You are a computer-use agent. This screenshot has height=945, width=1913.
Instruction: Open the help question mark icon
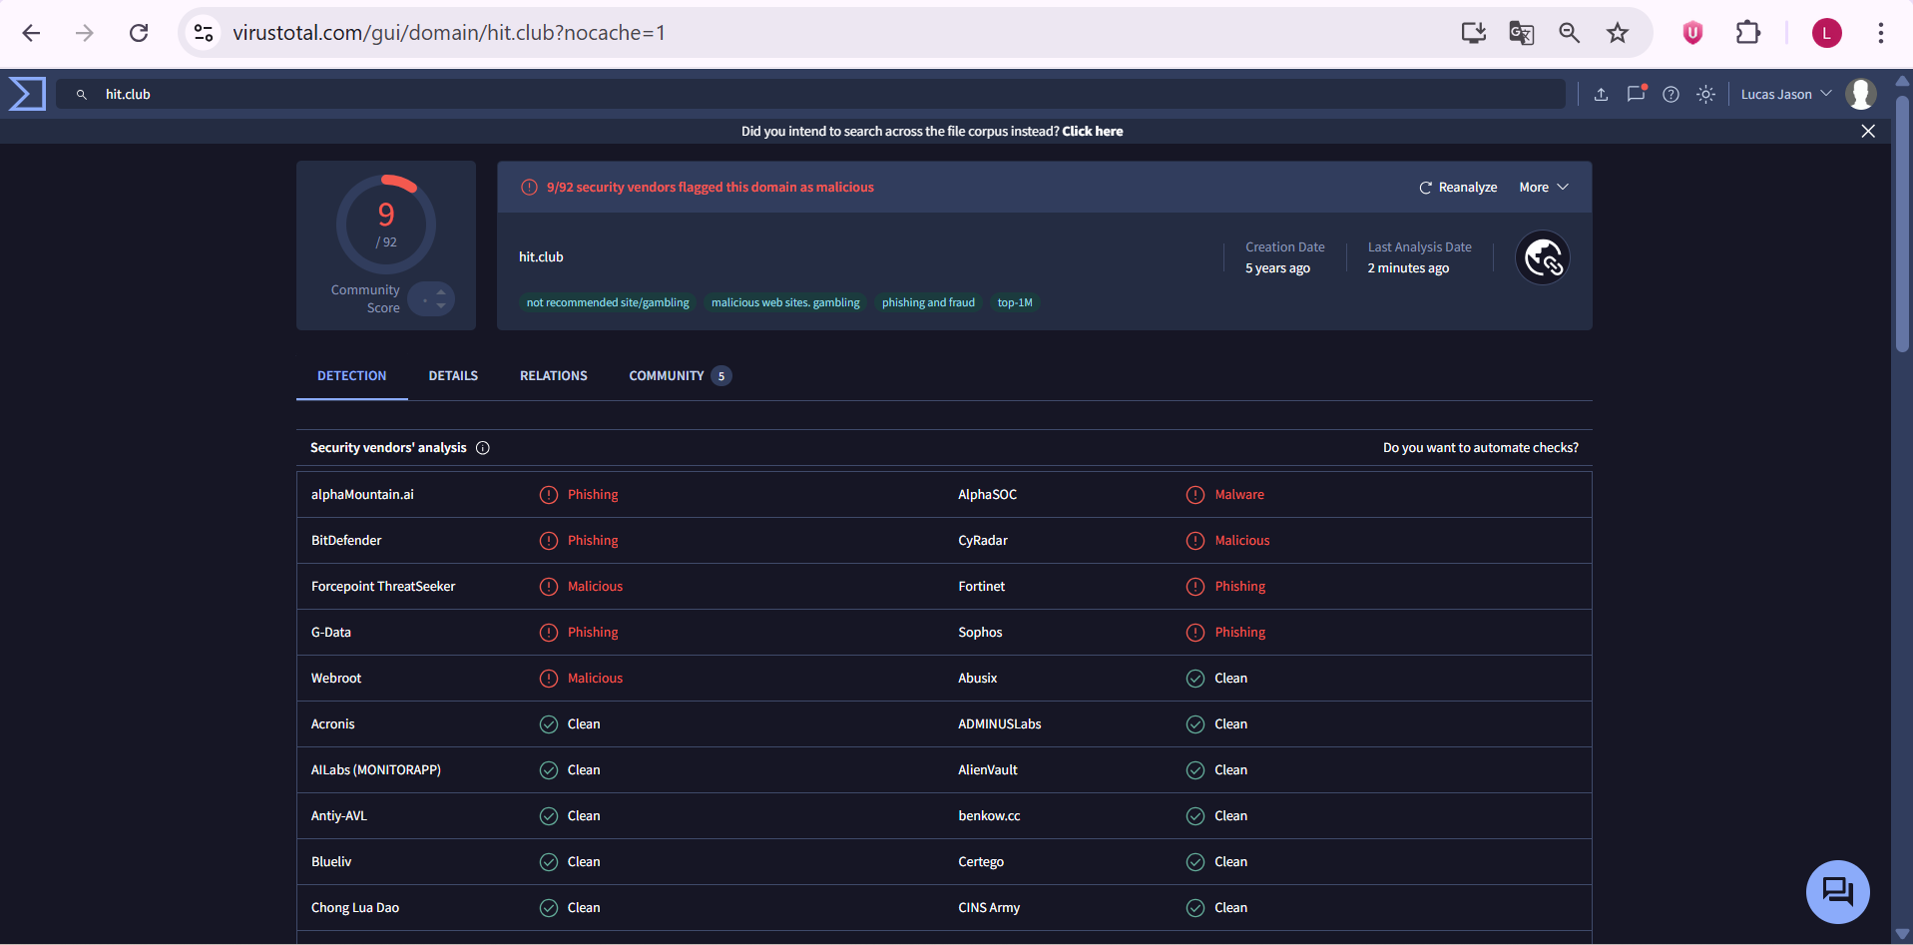pyautogui.click(x=1671, y=94)
